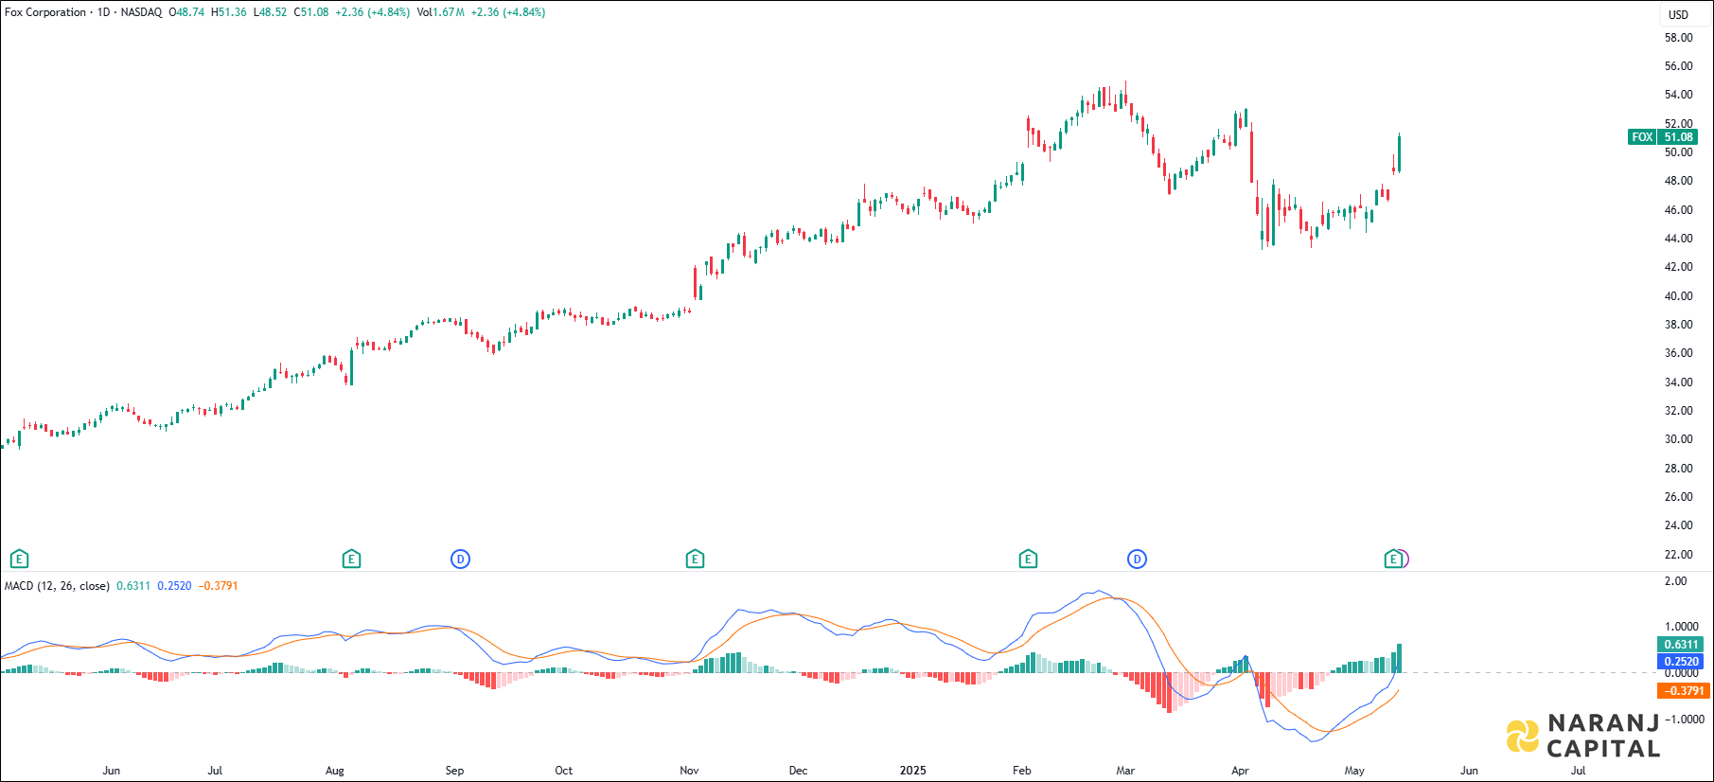
Task: Click the blue 0.2520 tag on MACD axis
Action: [x=1681, y=662]
